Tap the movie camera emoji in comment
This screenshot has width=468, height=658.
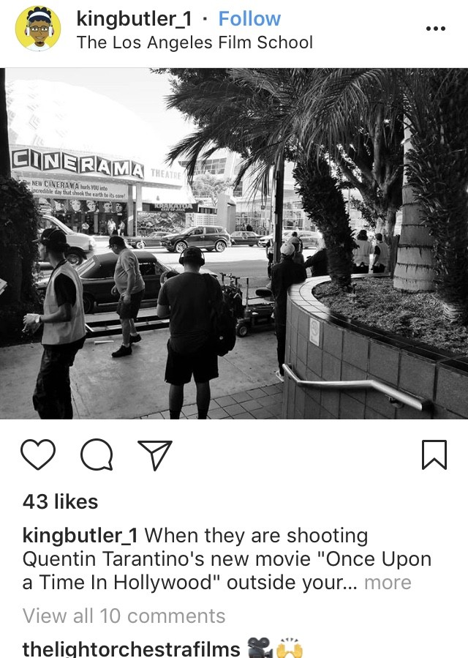(259, 648)
